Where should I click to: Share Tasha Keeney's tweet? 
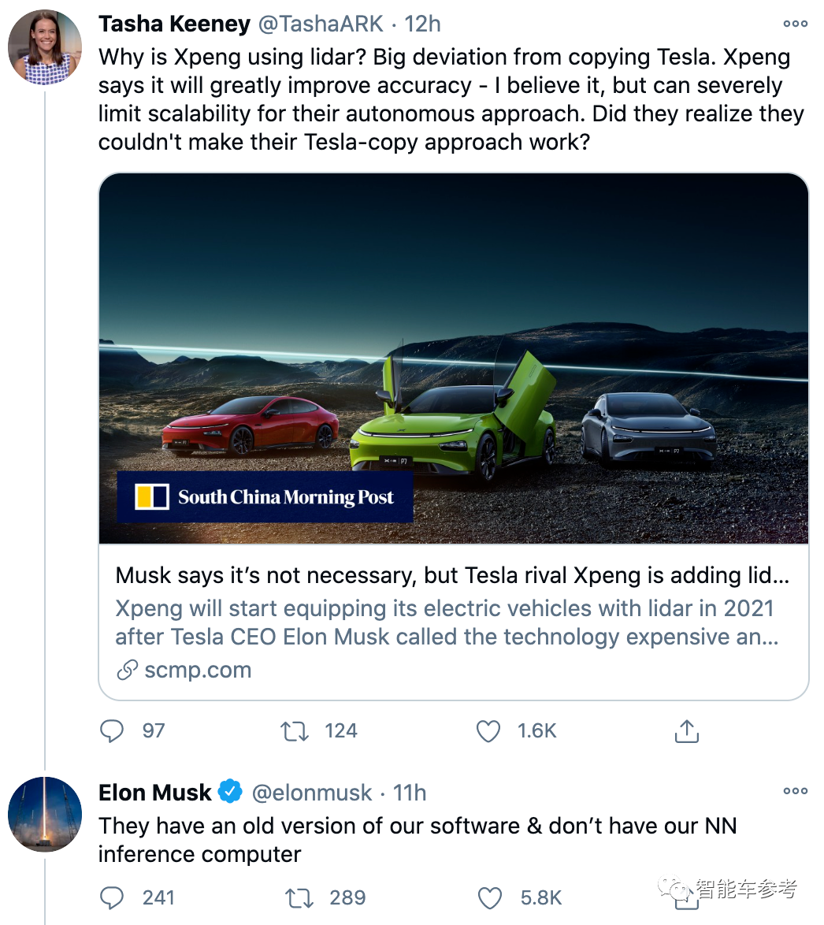coord(686,731)
